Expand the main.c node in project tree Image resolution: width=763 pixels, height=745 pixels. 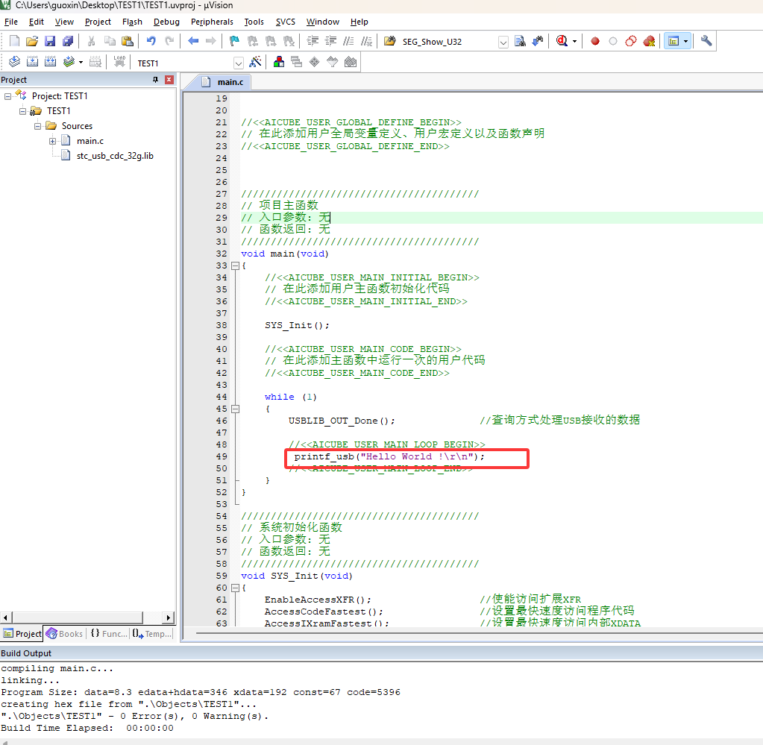click(52, 141)
